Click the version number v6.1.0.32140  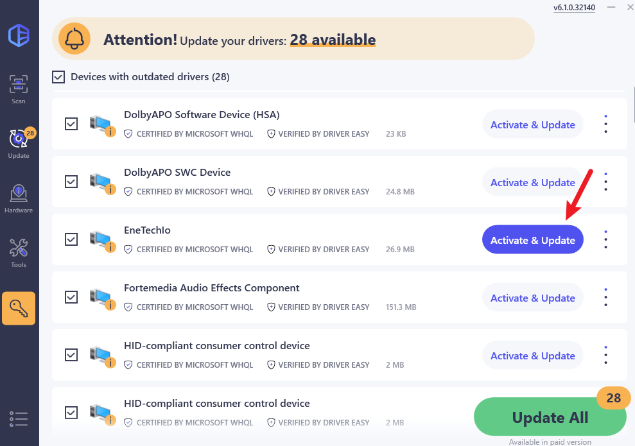click(x=574, y=8)
